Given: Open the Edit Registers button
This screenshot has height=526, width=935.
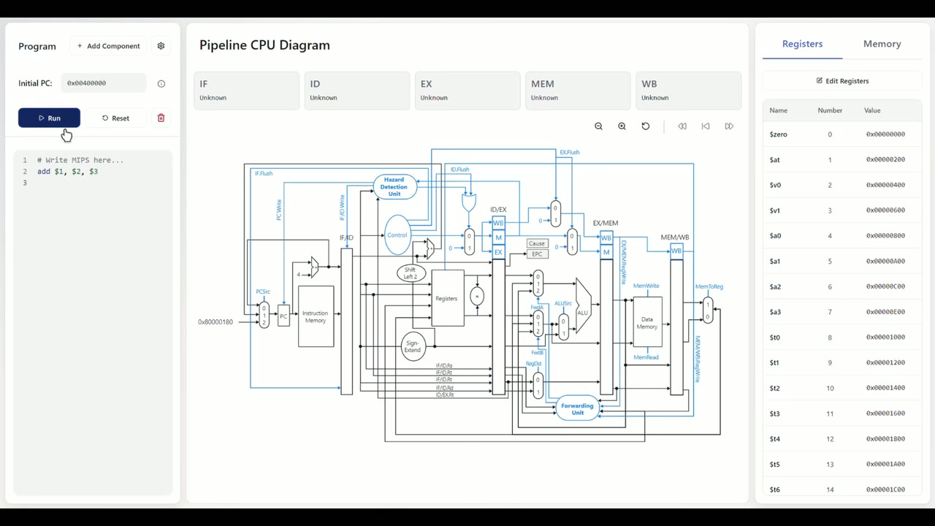Looking at the screenshot, I should (842, 81).
